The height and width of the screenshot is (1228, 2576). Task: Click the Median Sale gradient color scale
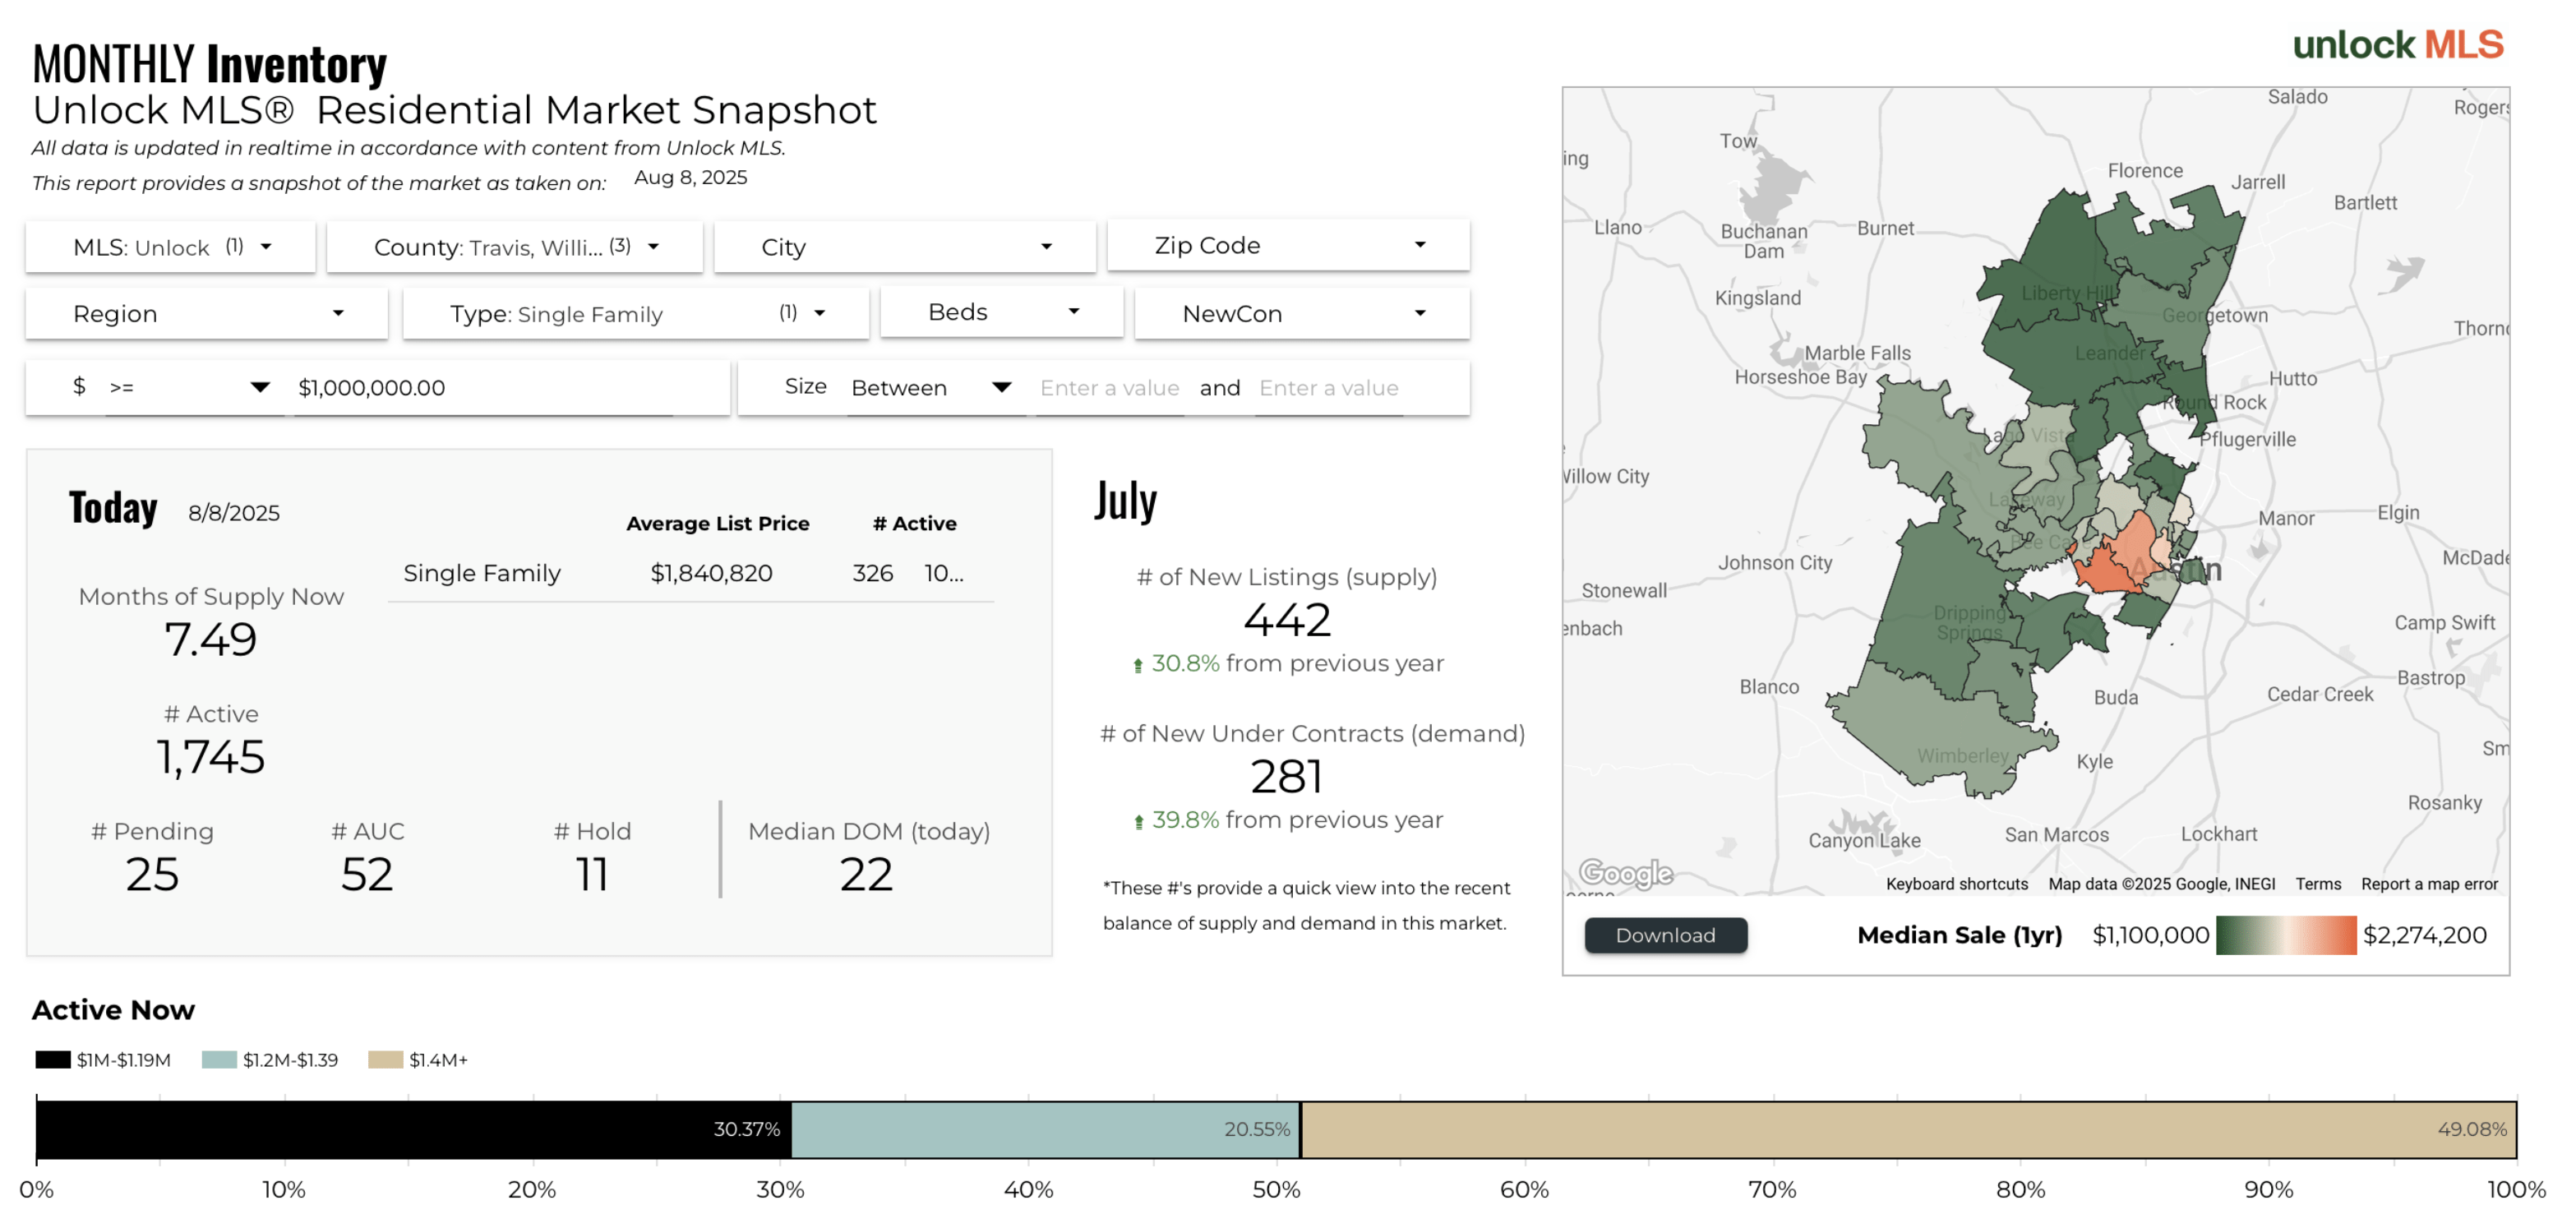point(2286,935)
